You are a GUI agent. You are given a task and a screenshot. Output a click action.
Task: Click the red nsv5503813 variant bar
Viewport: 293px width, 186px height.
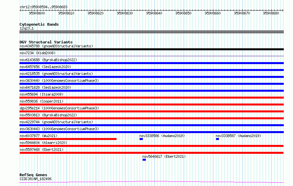click(x=151, y=118)
